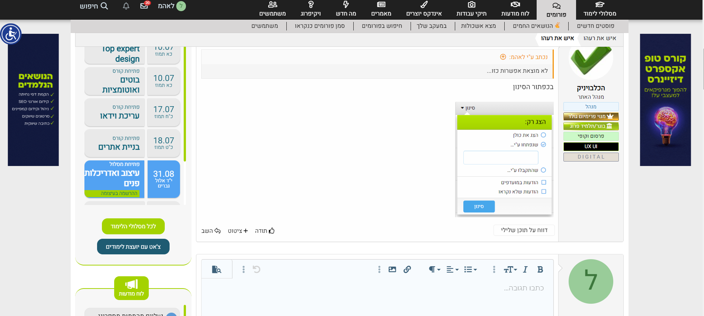Image resolution: width=704 pixels, height=316 pixels.
Task: Open the פורומים tab in top navigation
Action: [x=556, y=10]
